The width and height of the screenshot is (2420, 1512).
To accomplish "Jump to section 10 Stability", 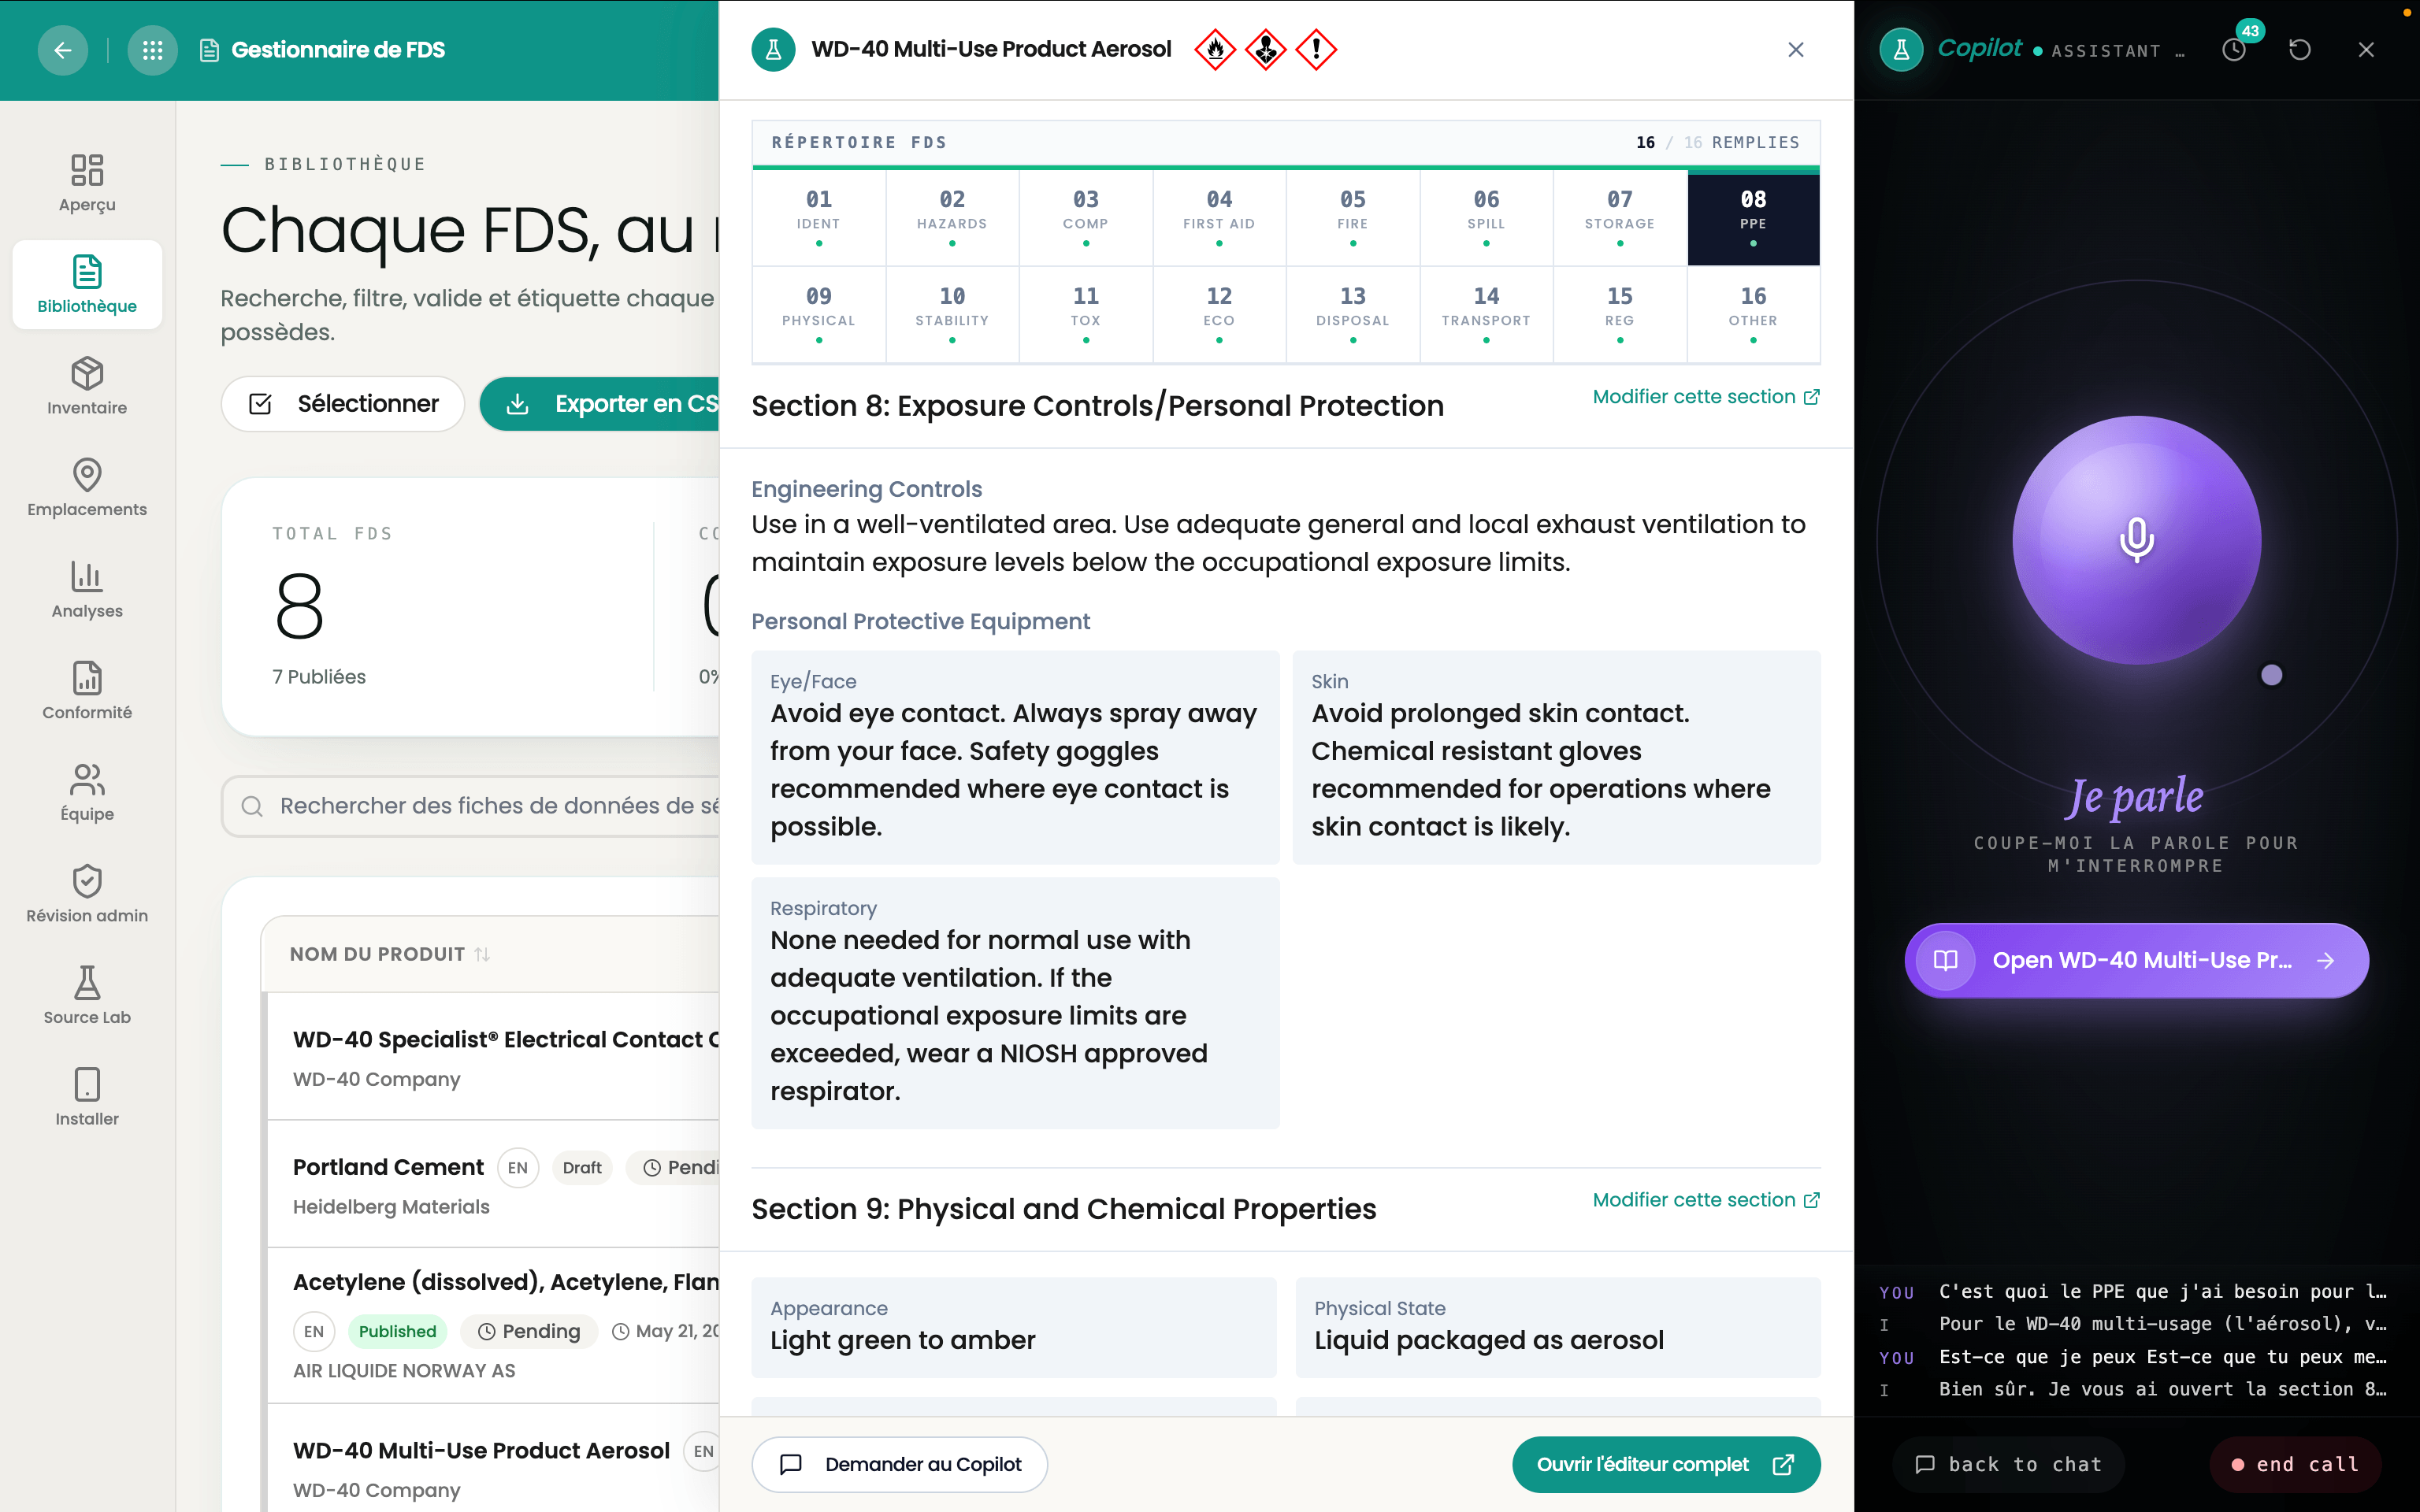I will click(952, 315).
